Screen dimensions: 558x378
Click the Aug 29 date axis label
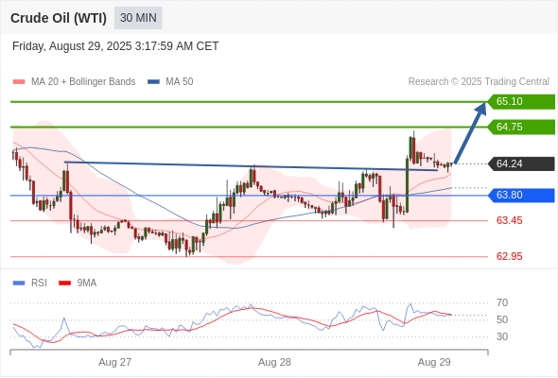434,362
